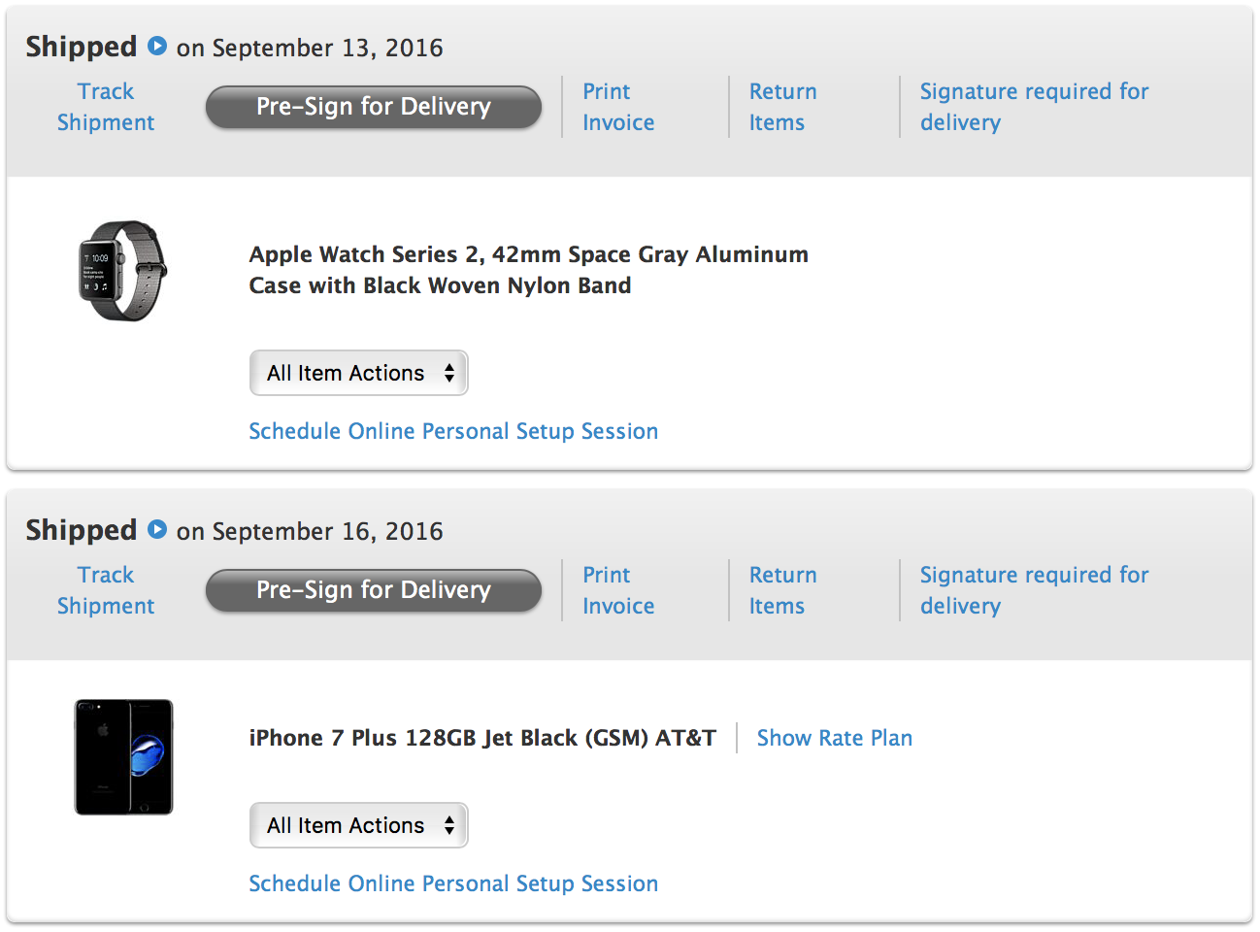Open the Apple Watch Series 2 thumbnail

click(123, 271)
